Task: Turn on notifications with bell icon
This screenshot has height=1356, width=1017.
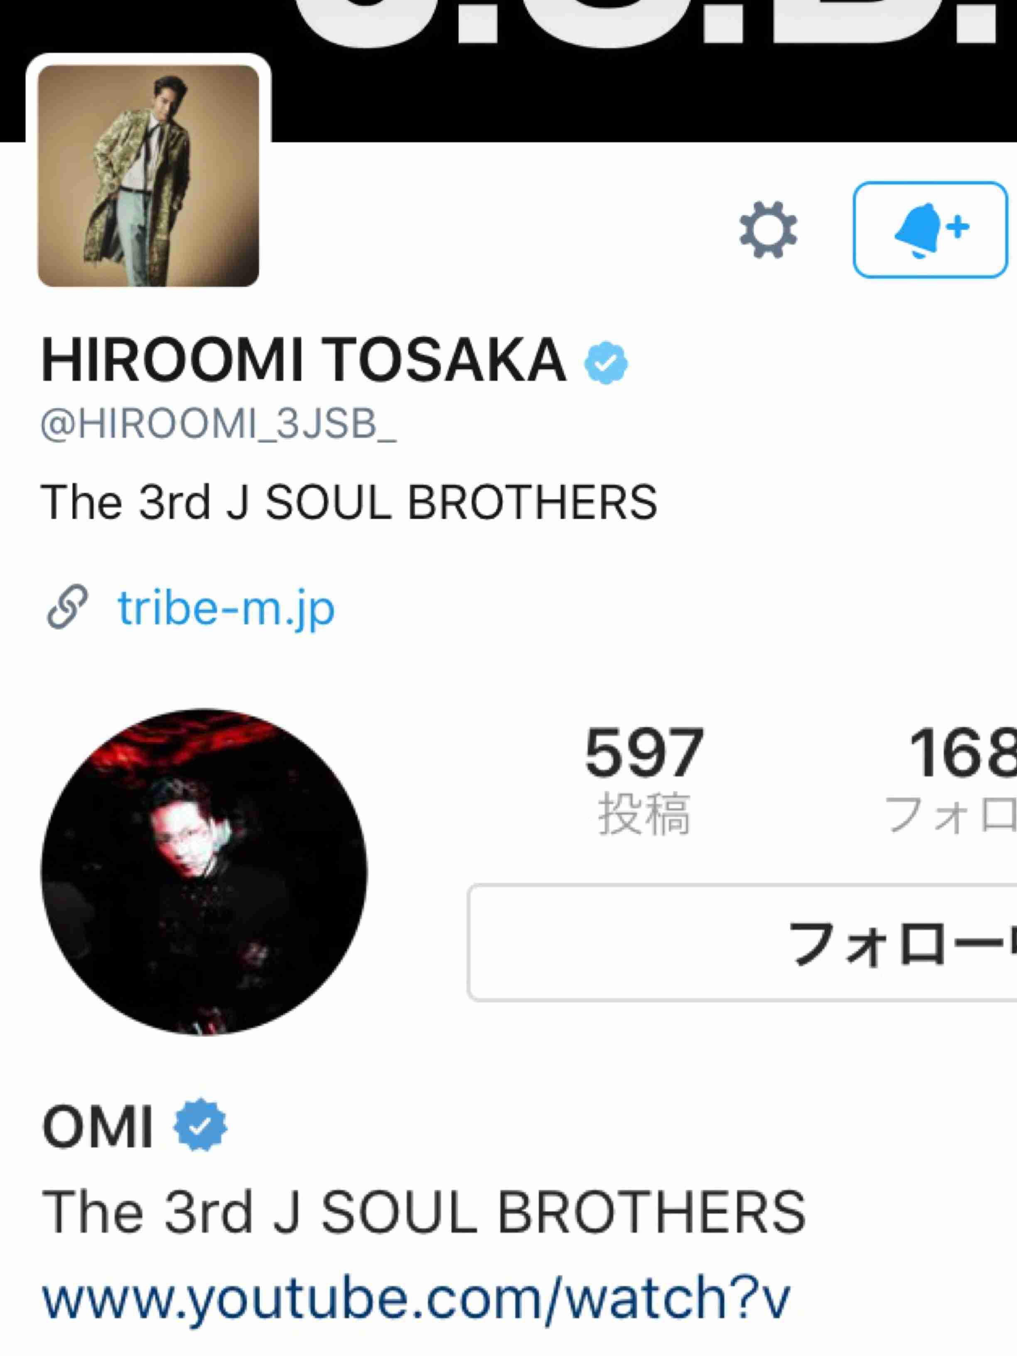Action: (930, 229)
